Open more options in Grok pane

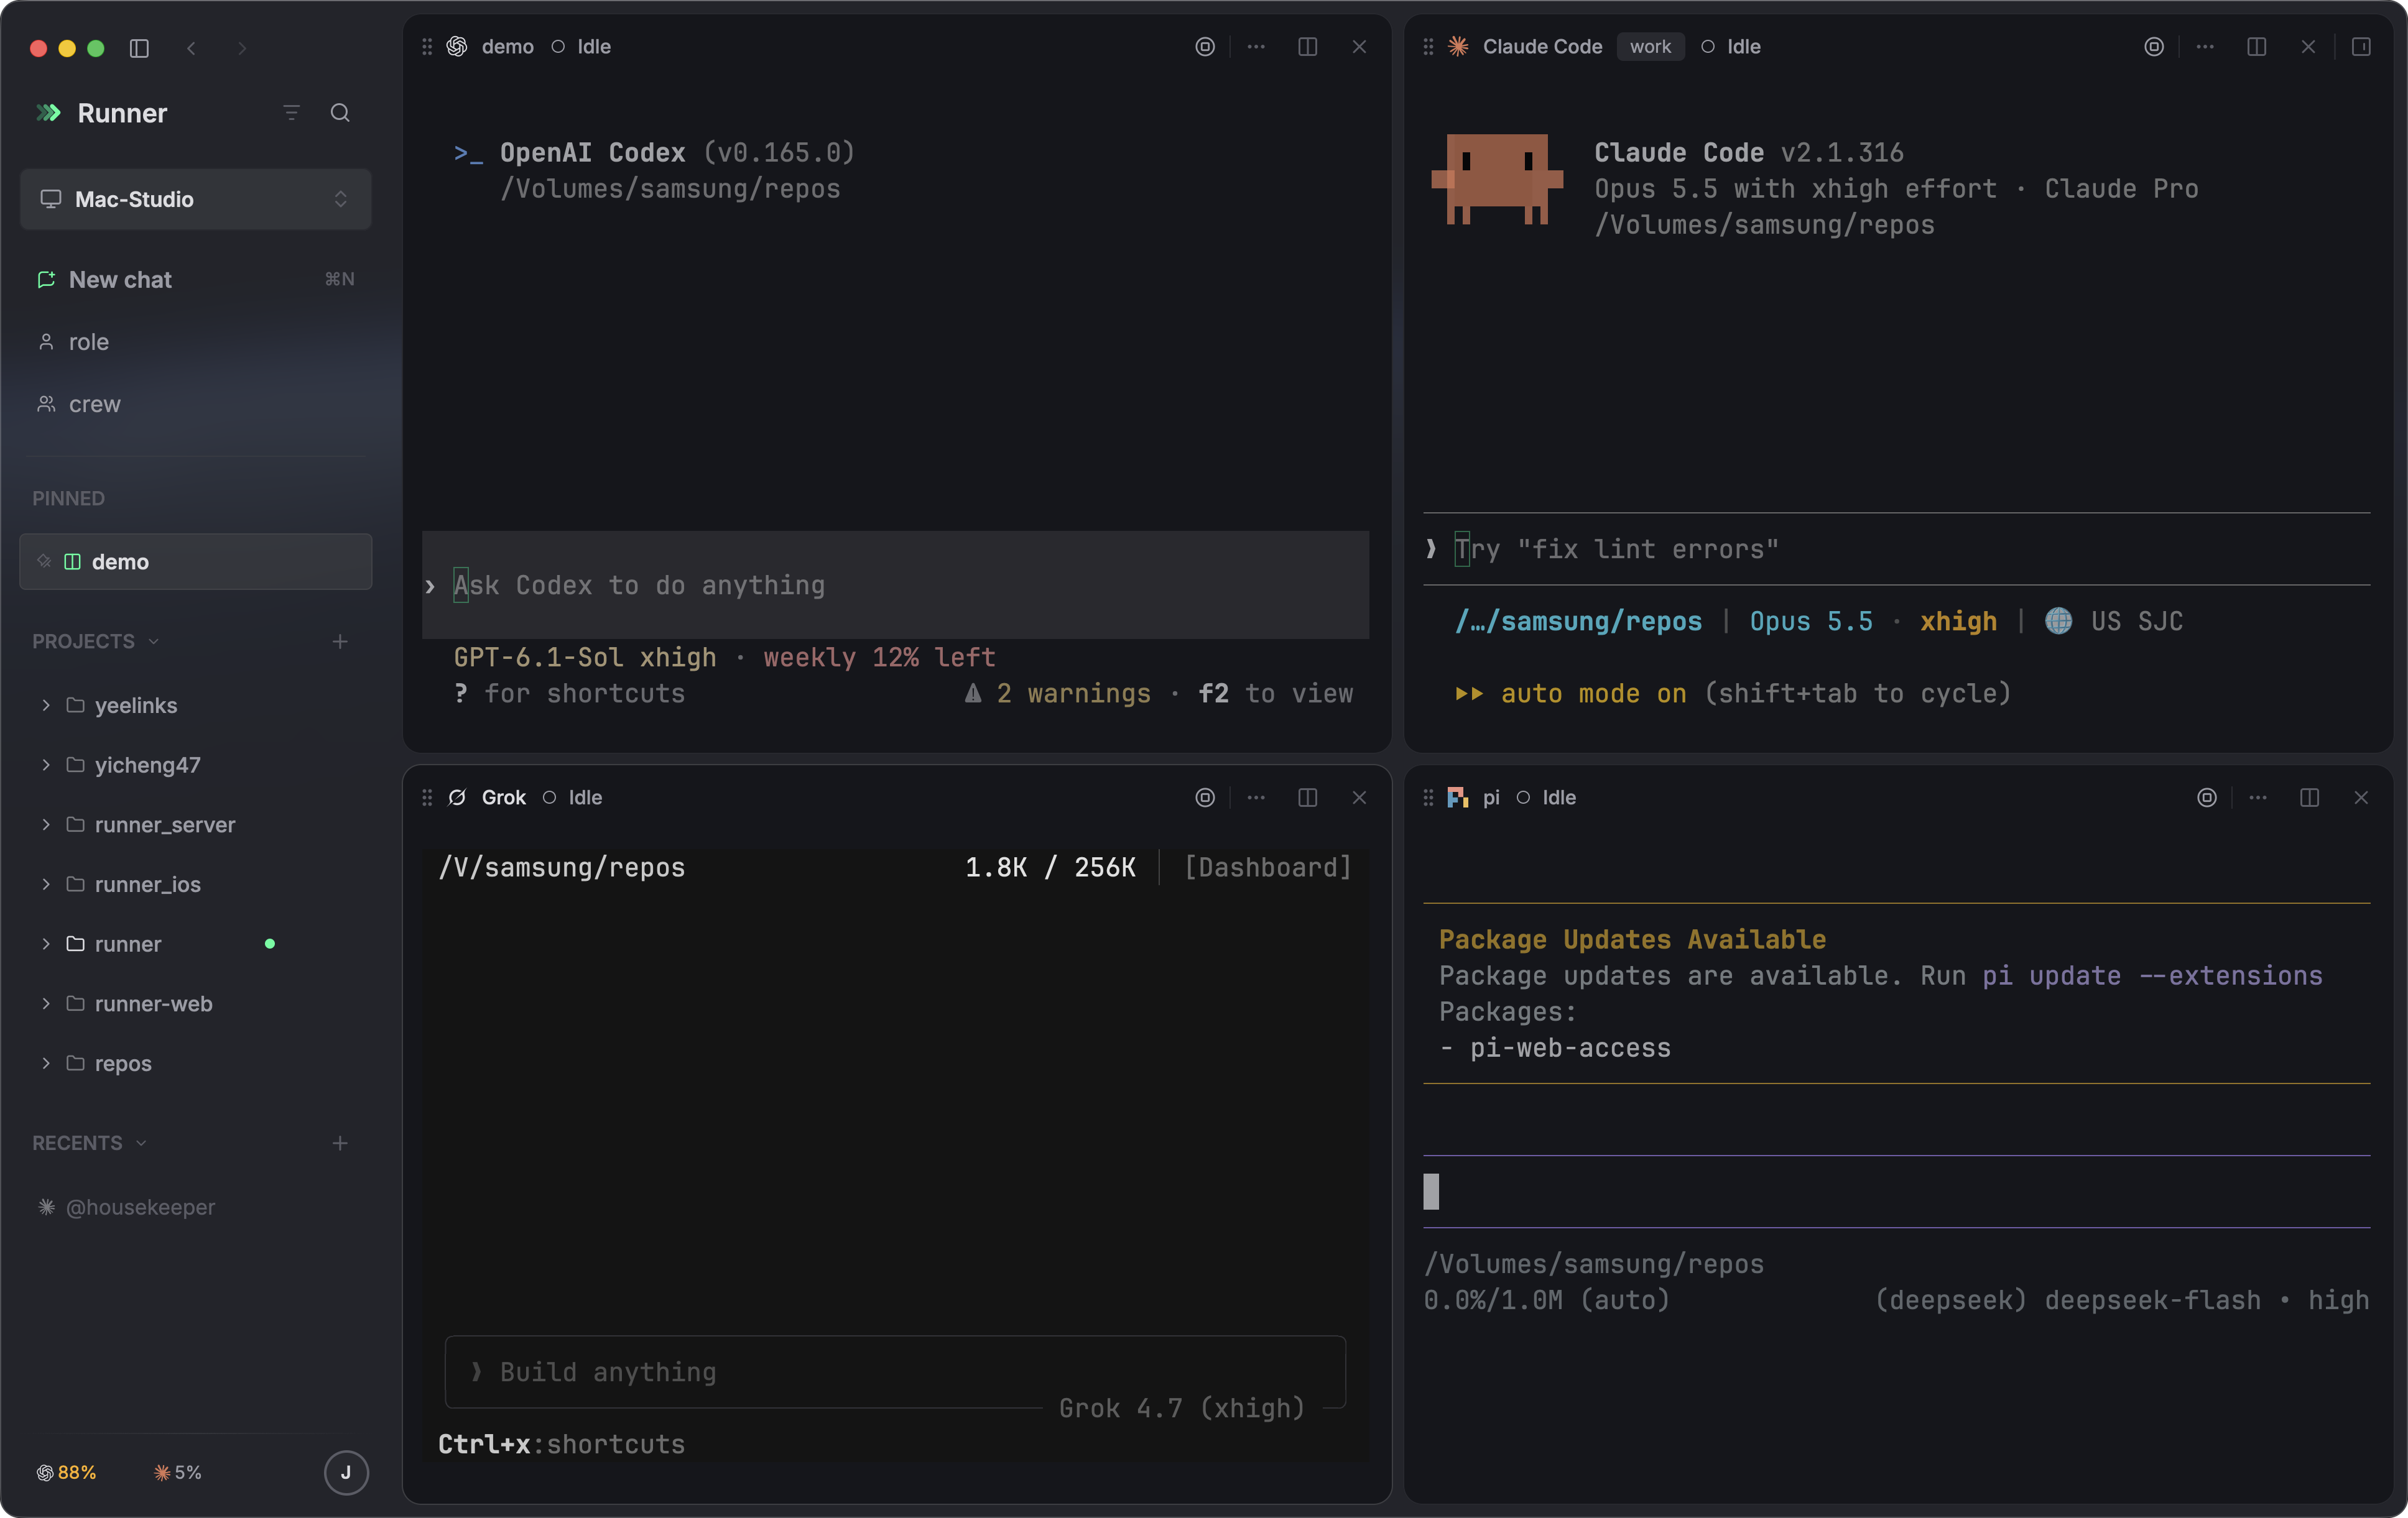click(1256, 798)
